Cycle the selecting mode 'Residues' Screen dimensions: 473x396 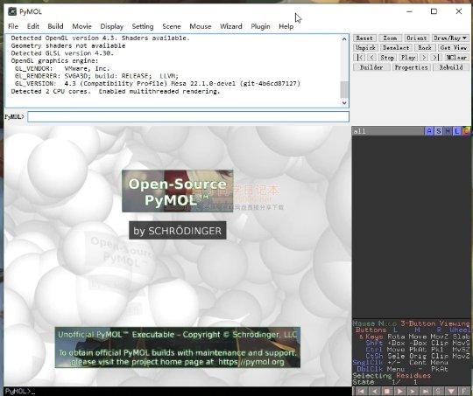coord(413,376)
